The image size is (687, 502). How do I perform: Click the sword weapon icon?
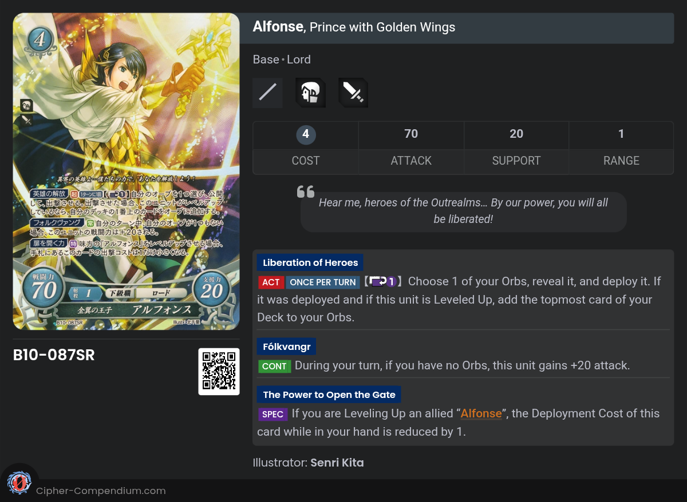[353, 93]
